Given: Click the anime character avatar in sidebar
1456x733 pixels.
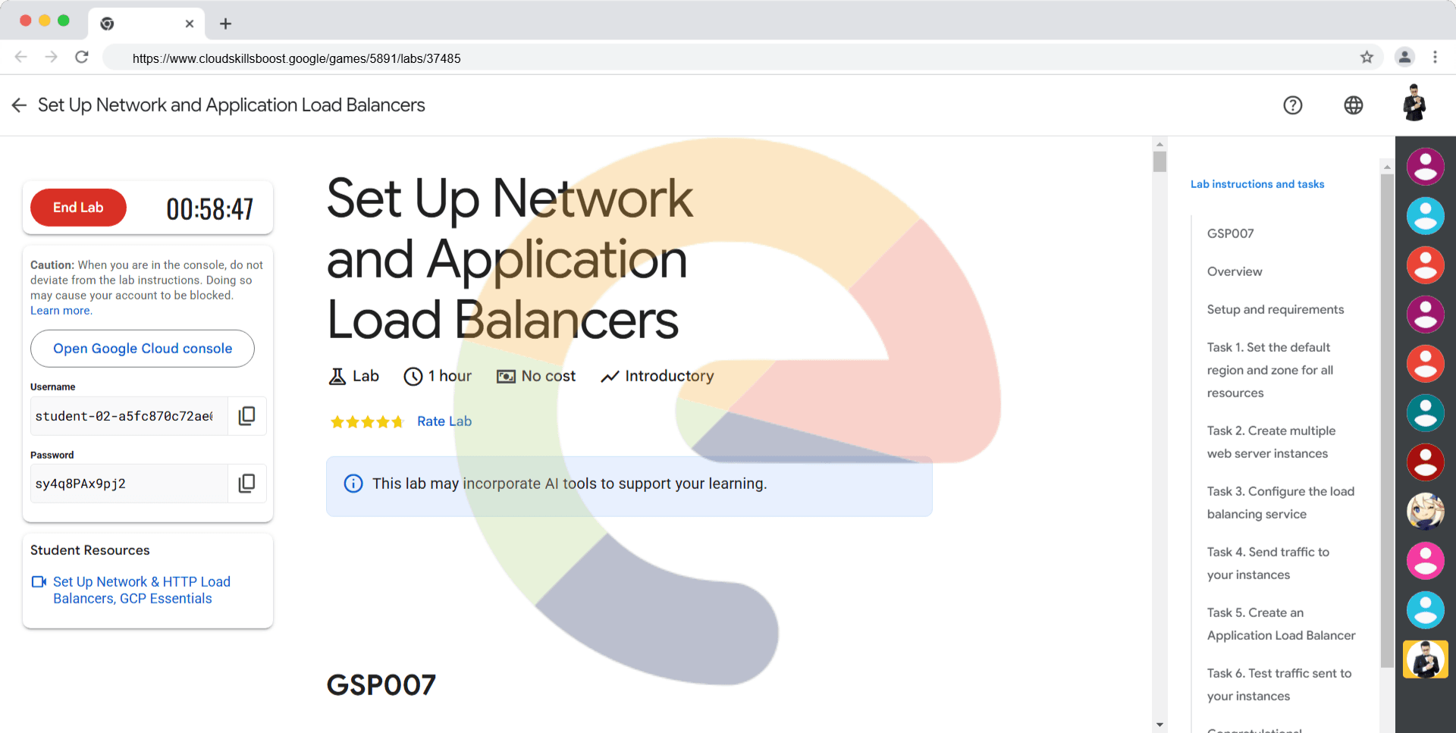Looking at the screenshot, I should pyautogui.click(x=1425, y=511).
